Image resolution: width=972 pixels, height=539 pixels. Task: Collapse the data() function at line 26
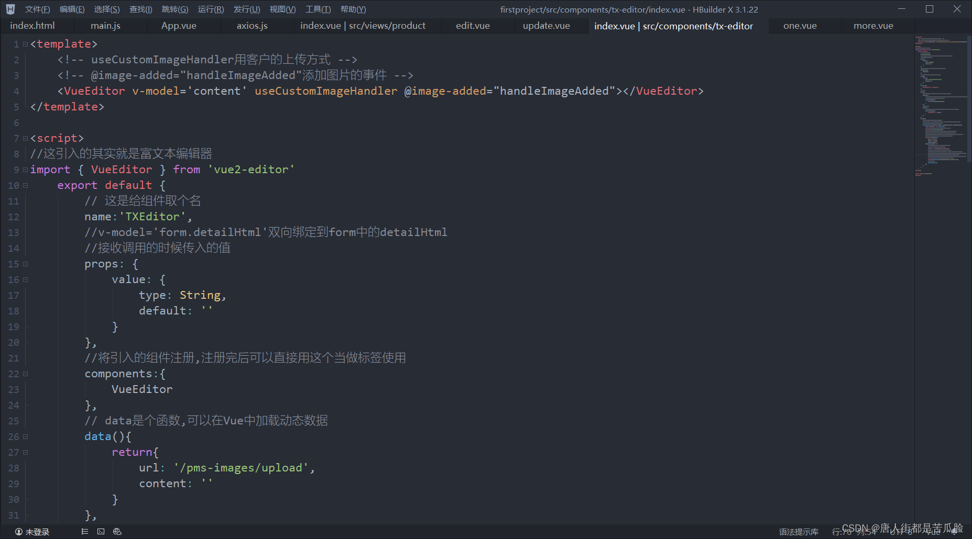tap(25, 437)
